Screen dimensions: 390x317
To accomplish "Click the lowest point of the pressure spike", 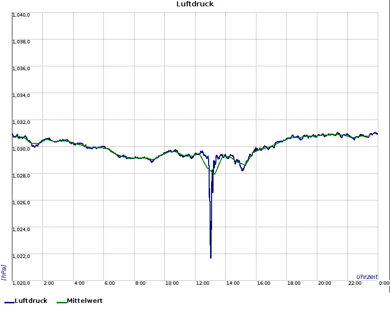I will point(211,258).
